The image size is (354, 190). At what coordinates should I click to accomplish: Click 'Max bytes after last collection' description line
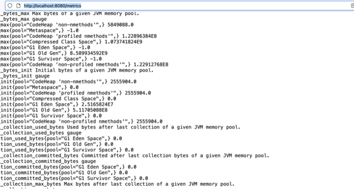[x=117, y=184]
